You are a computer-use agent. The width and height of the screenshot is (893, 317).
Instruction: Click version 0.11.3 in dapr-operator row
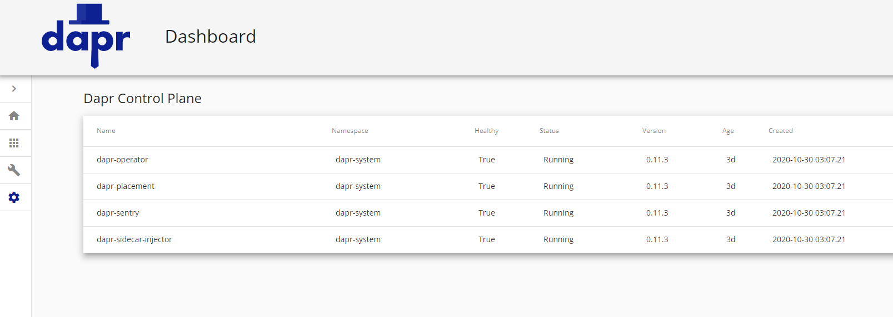tap(657, 160)
